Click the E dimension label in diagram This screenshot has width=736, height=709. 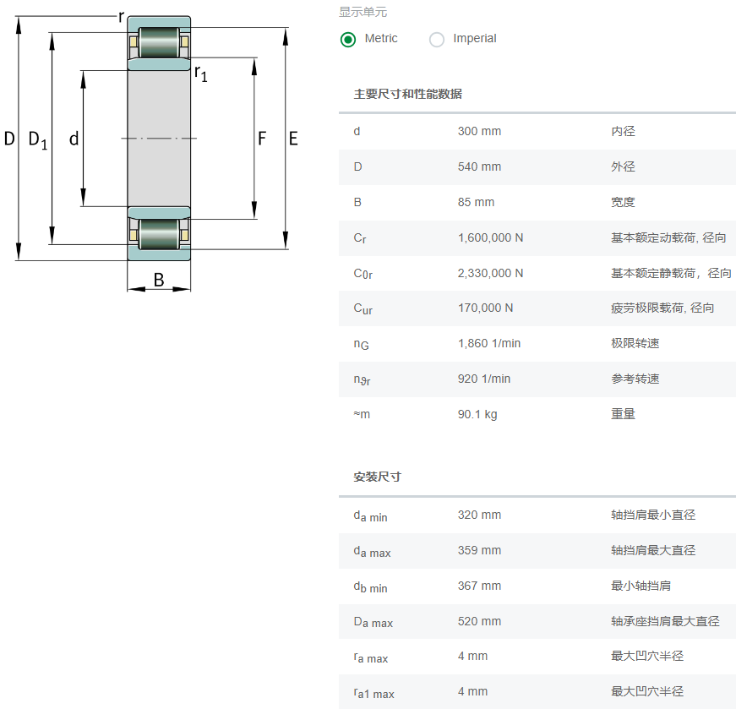[293, 139]
